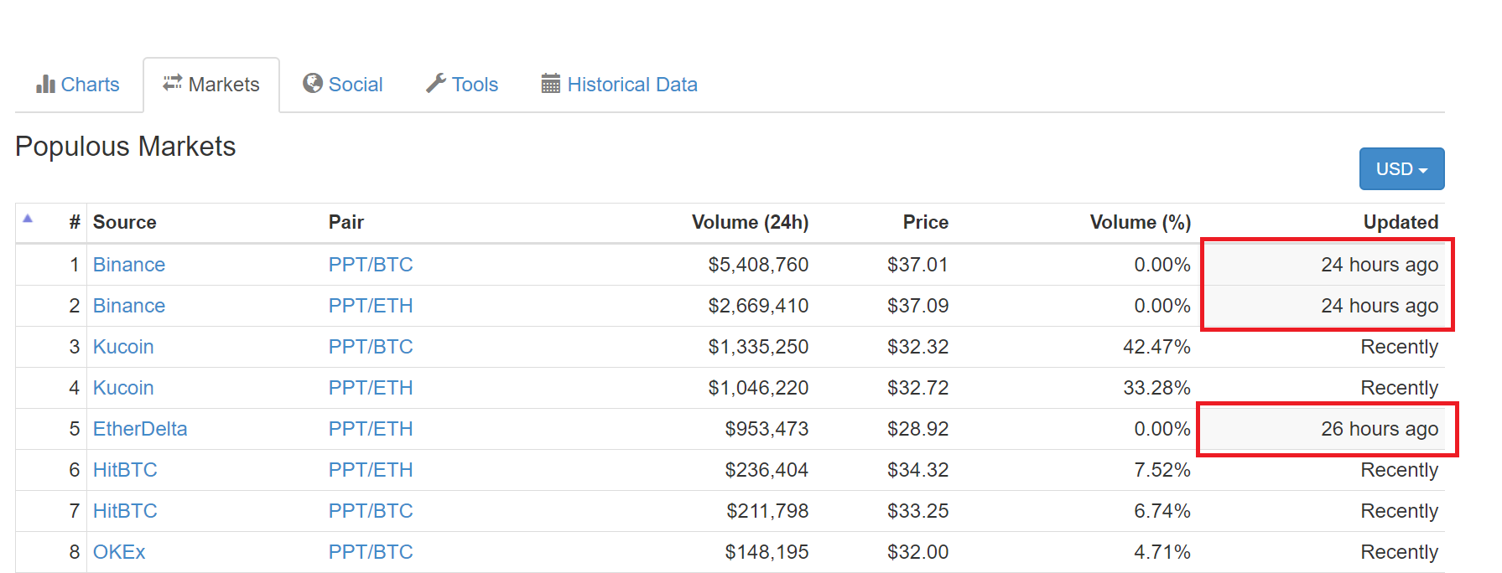Open Kucoin link in row 3

(x=123, y=347)
